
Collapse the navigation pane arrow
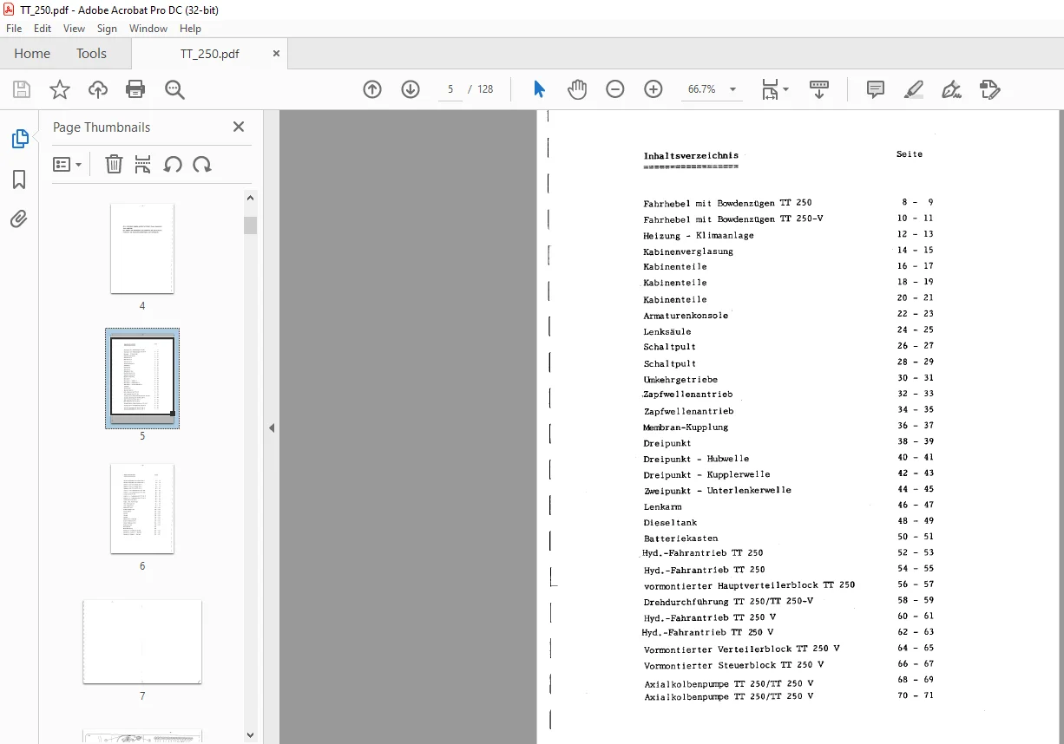pyautogui.click(x=271, y=427)
